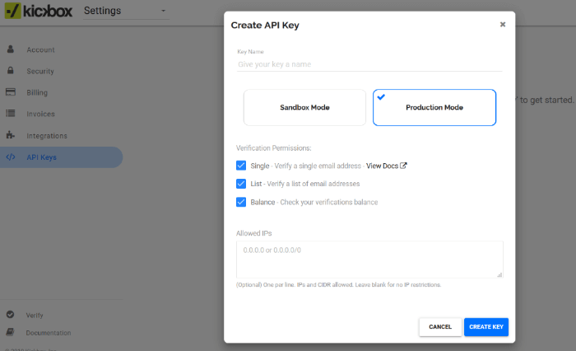Click the Documentation book icon
The width and height of the screenshot is (576, 351).
tap(10, 332)
